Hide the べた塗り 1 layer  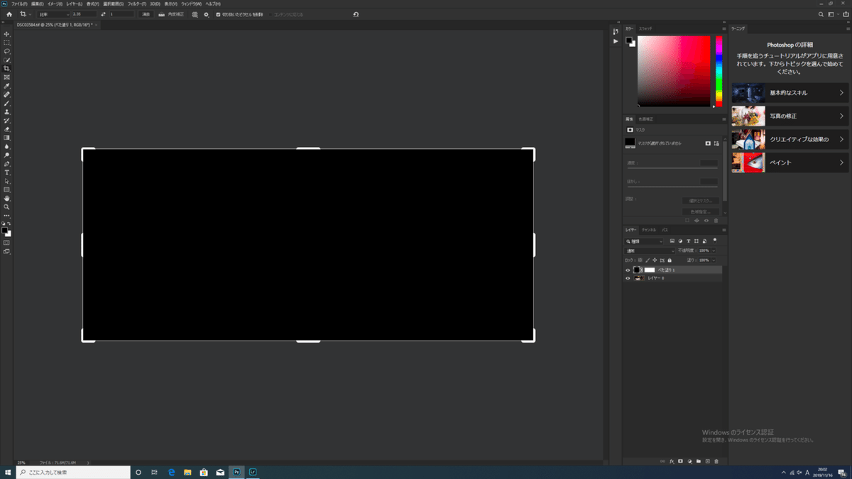pyautogui.click(x=628, y=270)
